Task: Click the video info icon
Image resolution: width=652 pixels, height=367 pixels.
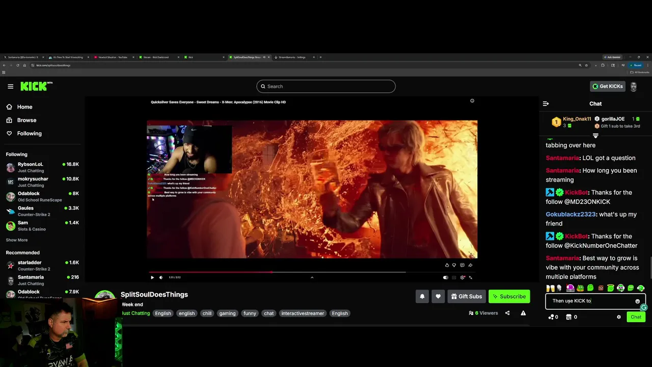Action: 472,101
